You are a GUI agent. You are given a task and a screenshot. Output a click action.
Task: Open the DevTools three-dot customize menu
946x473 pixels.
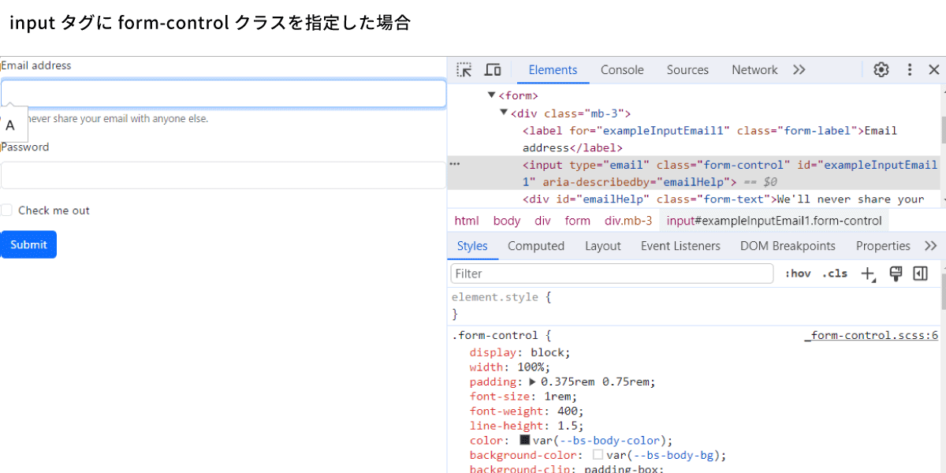pyautogui.click(x=909, y=70)
